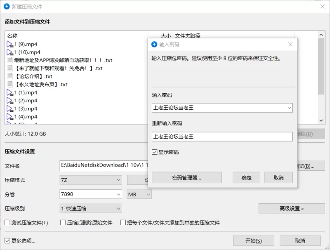Image resolution: width=330 pixels, height=250 pixels.
Task: Check 把每个文件/文件夹添加到单独的压缩文件
Action: (x=123, y=222)
